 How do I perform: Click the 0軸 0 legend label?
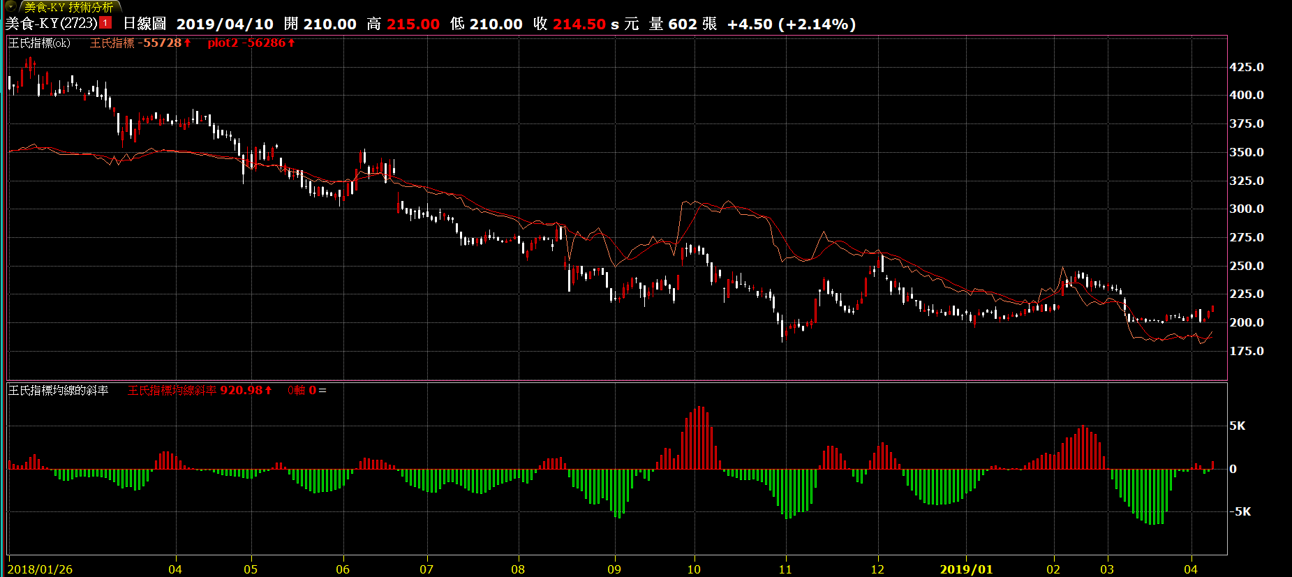click(302, 391)
